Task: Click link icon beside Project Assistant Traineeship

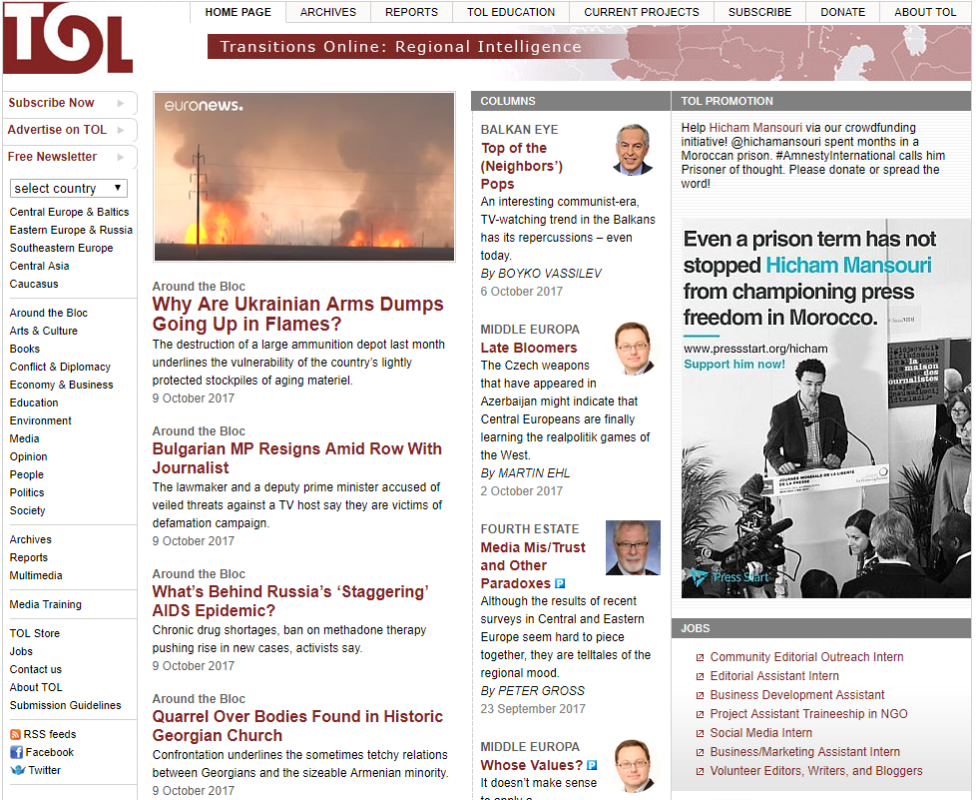Action: pyautogui.click(x=700, y=715)
